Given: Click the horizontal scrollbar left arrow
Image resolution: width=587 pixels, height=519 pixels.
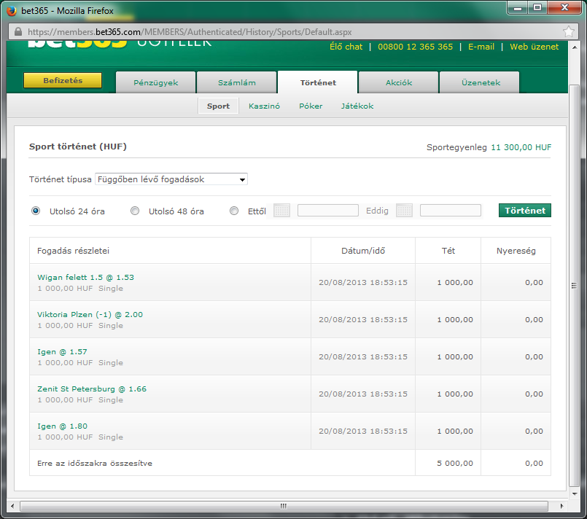Looking at the screenshot, I should click(x=12, y=507).
